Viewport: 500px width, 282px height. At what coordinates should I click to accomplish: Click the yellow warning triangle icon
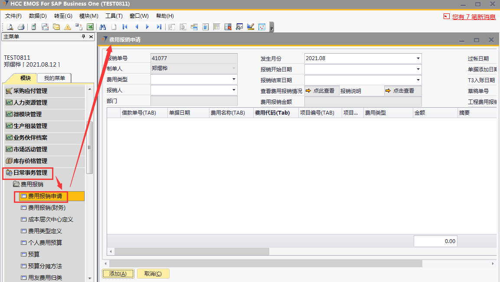tap(68, 27)
